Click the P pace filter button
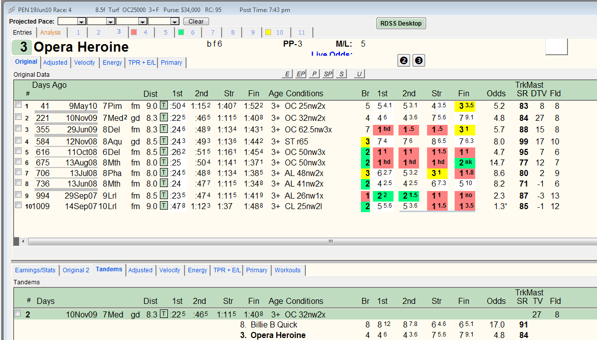Image resolution: width=597 pixels, height=340 pixels. tap(314, 74)
